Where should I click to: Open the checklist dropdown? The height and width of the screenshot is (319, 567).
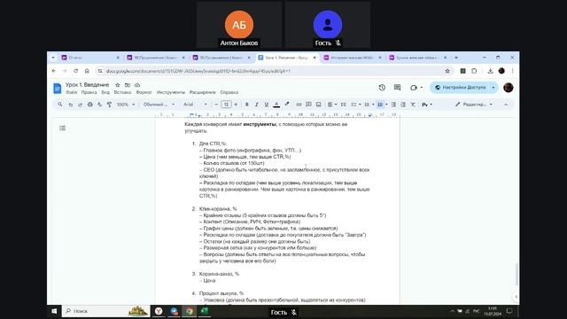coord(356,105)
